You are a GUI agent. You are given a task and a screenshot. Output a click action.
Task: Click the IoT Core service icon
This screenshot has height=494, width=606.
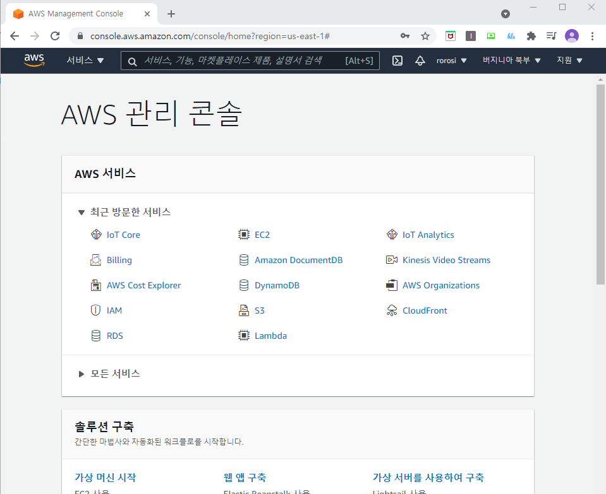pos(96,235)
